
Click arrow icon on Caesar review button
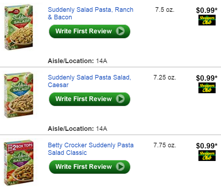point(121,99)
